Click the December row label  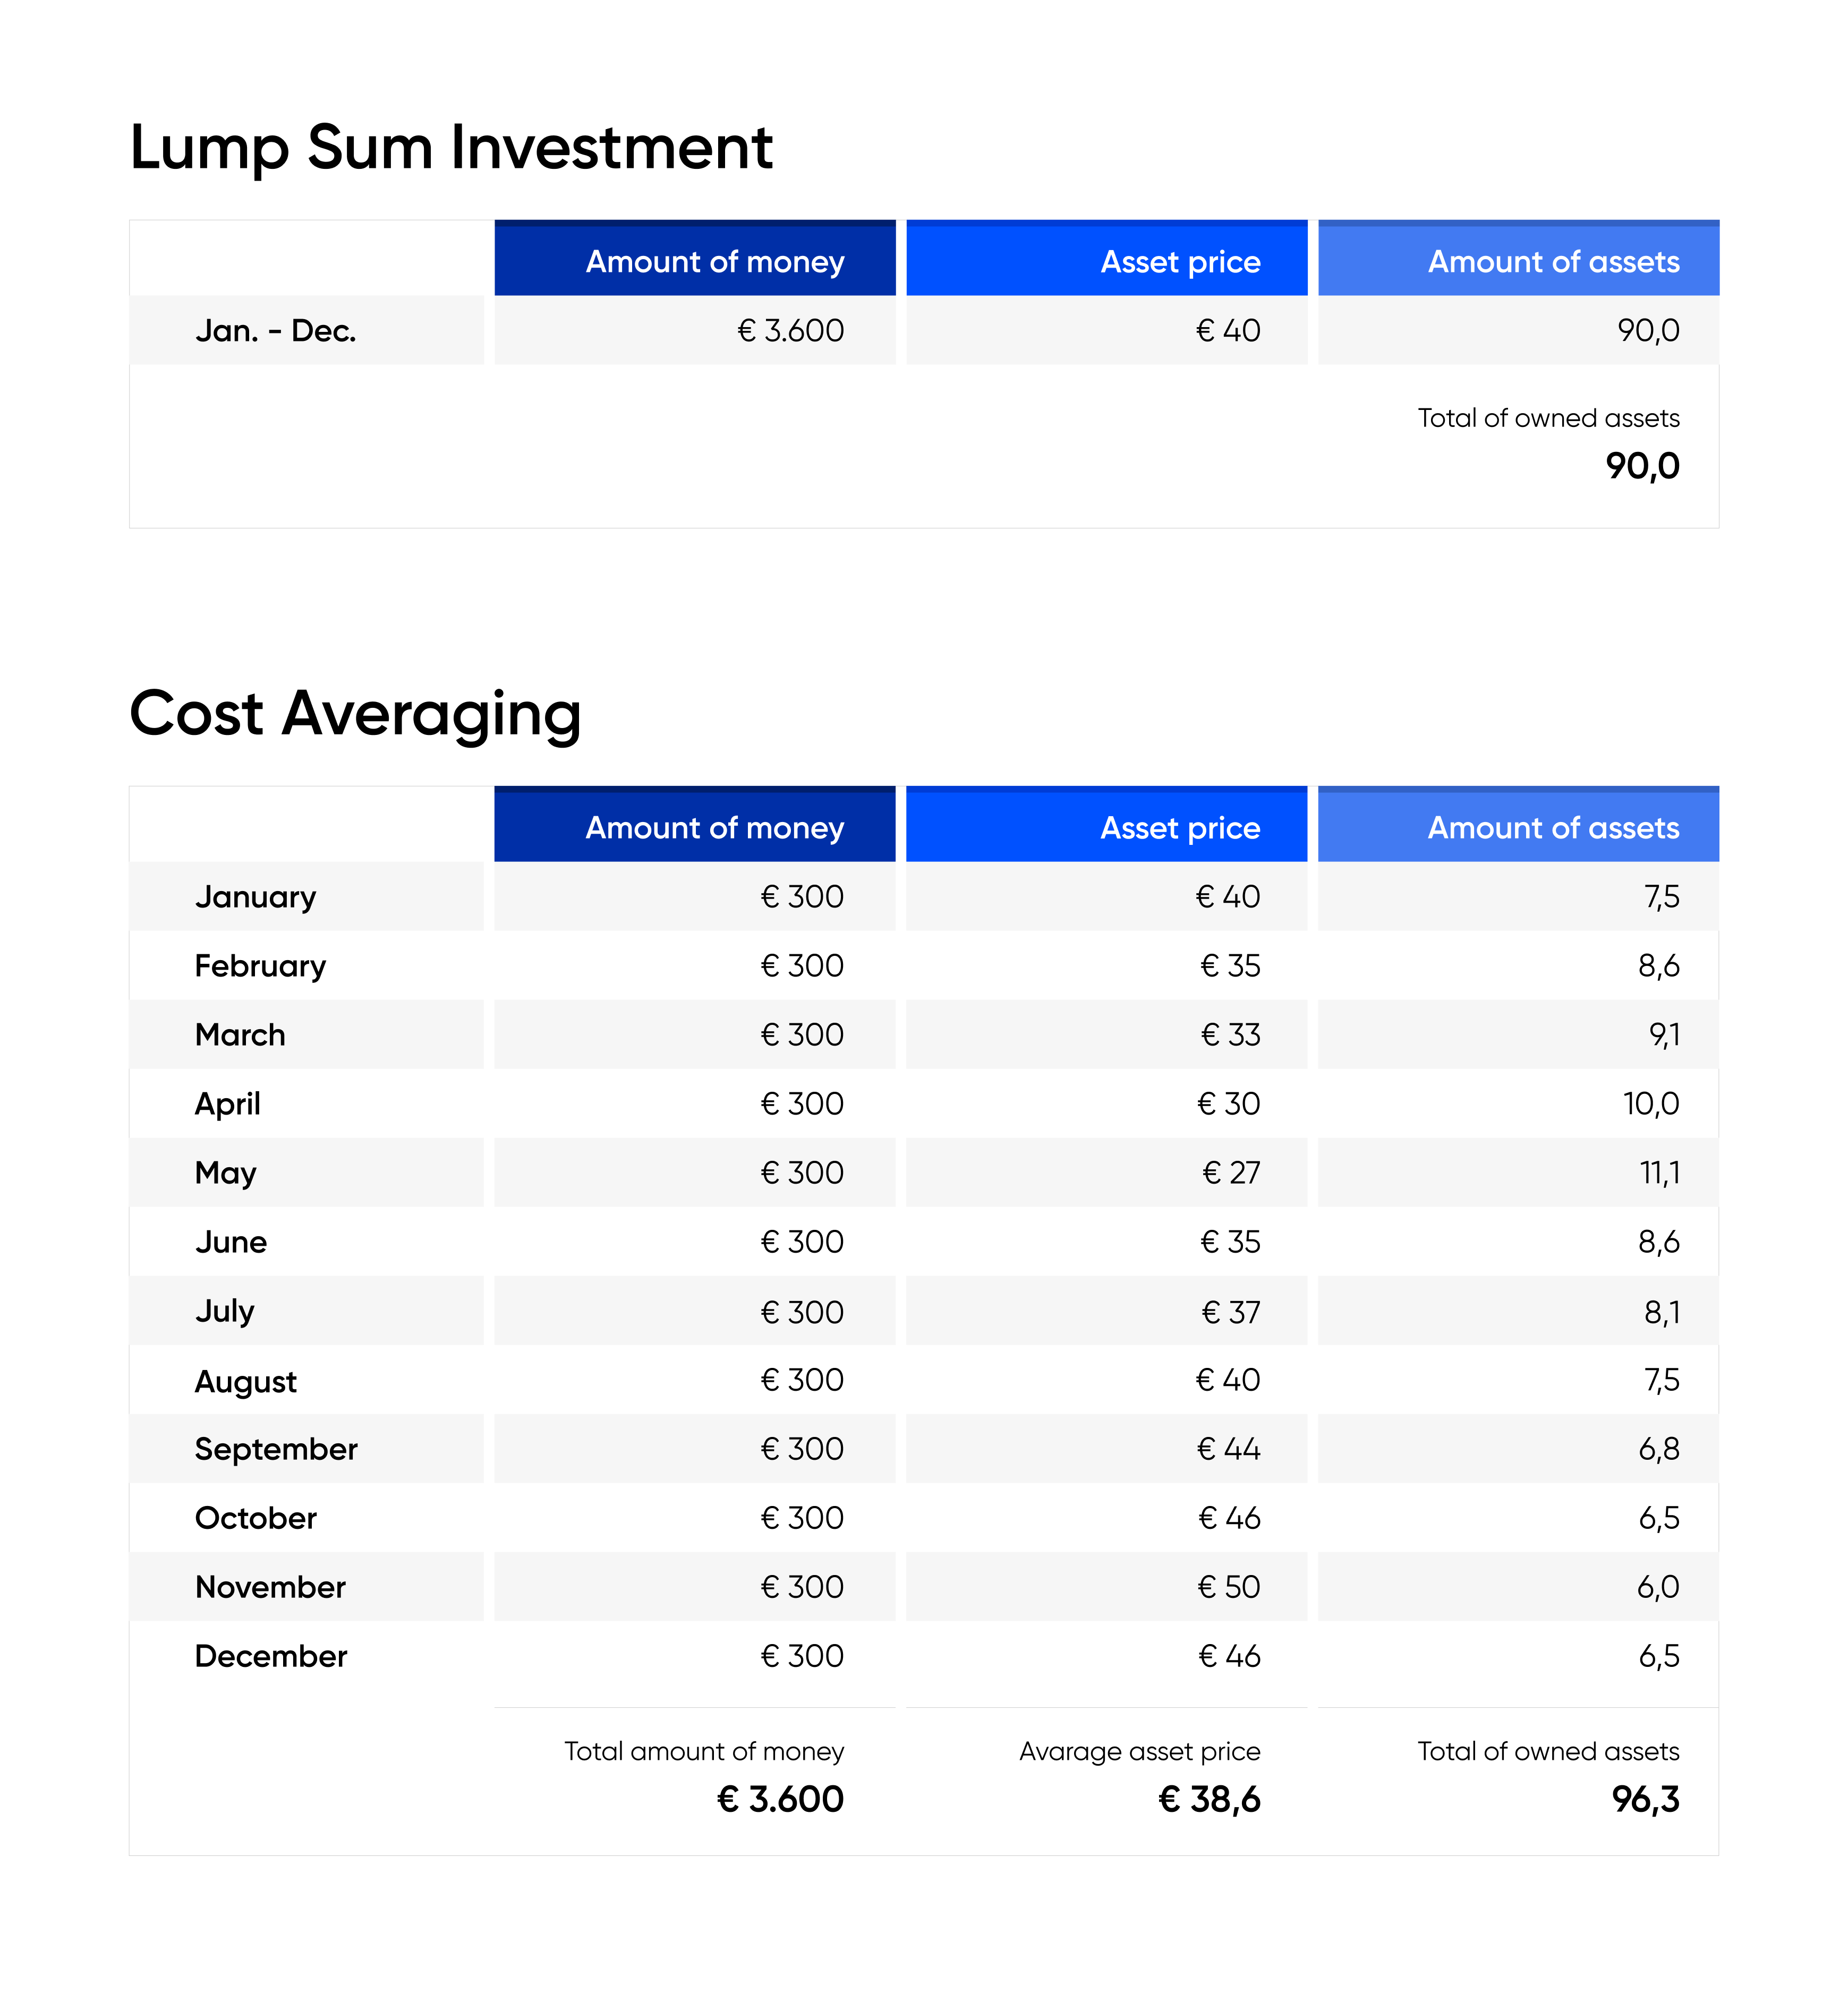[271, 1656]
